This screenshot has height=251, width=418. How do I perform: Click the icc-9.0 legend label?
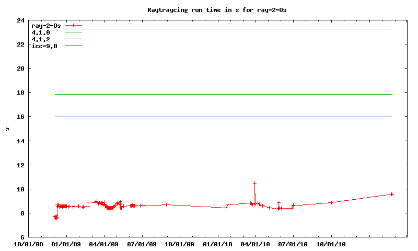point(44,46)
